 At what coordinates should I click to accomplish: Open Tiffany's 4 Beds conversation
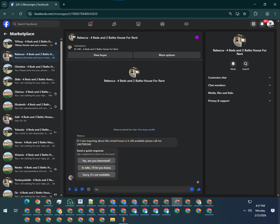pos(30,43)
